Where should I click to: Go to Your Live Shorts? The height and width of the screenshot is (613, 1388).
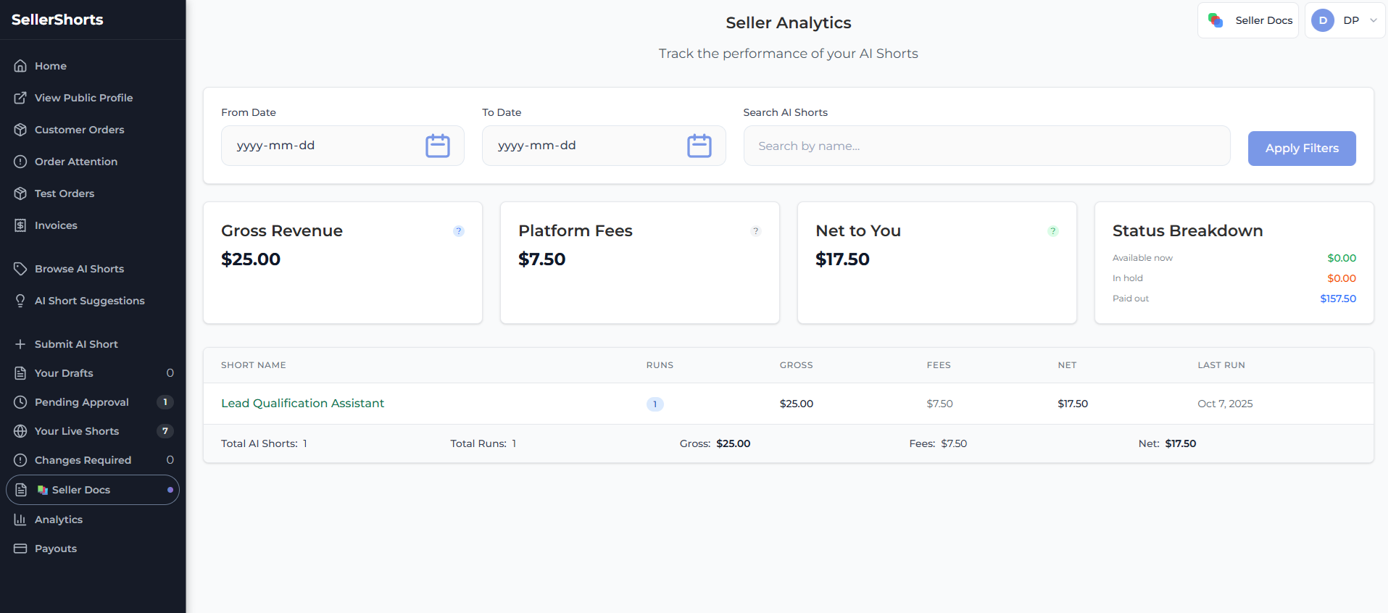click(77, 431)
